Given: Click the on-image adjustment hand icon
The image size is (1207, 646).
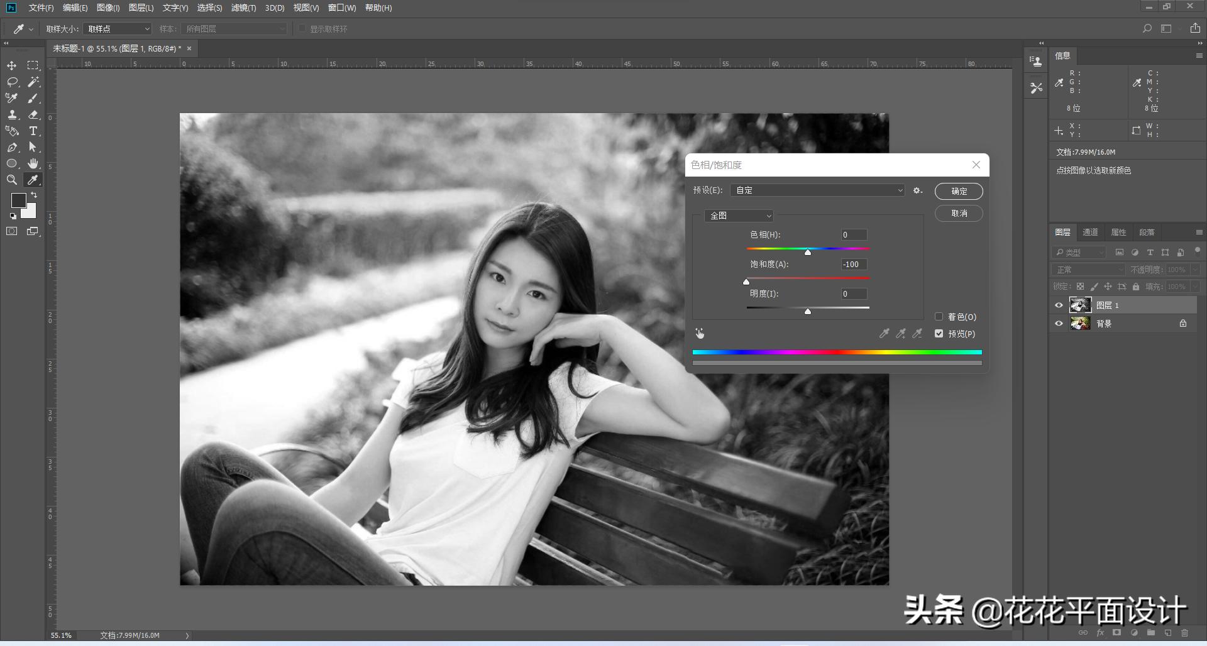Looking at the screenshot, I should click(x=700, y=334).
